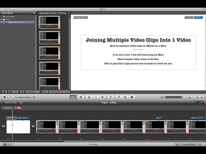206x154 pixels.
Task: Click first event clip thumbnail in browser
Action: 49,22
